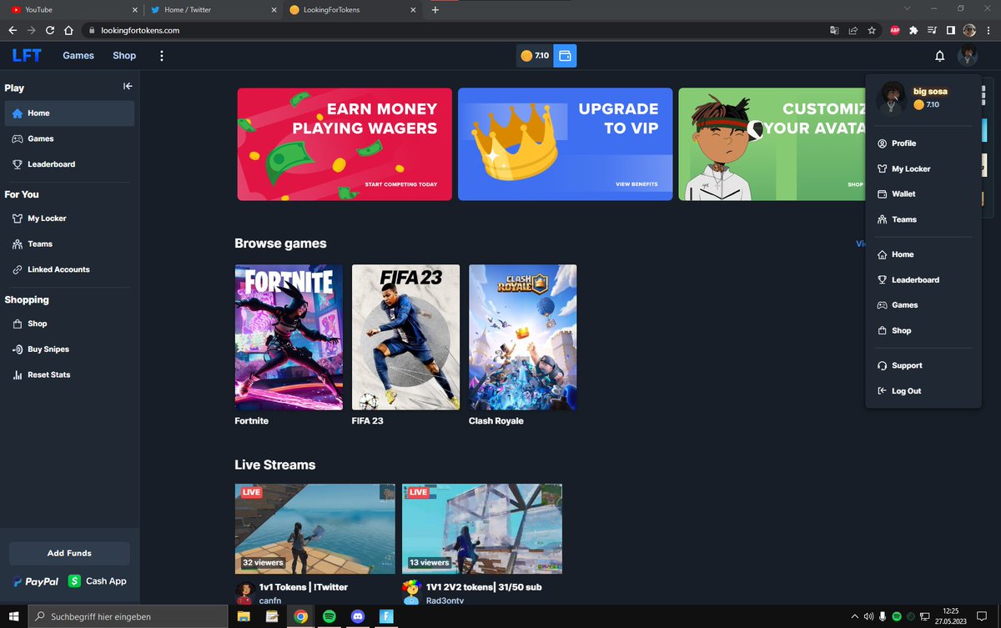Click the Windows taskbar search box
The image size is (1001, 628).
pyautogui.click(x=128, y=617)
